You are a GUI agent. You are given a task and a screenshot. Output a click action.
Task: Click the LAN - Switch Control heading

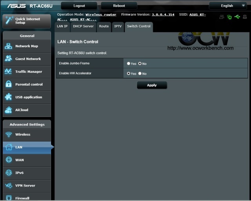[x=78, y=42]
